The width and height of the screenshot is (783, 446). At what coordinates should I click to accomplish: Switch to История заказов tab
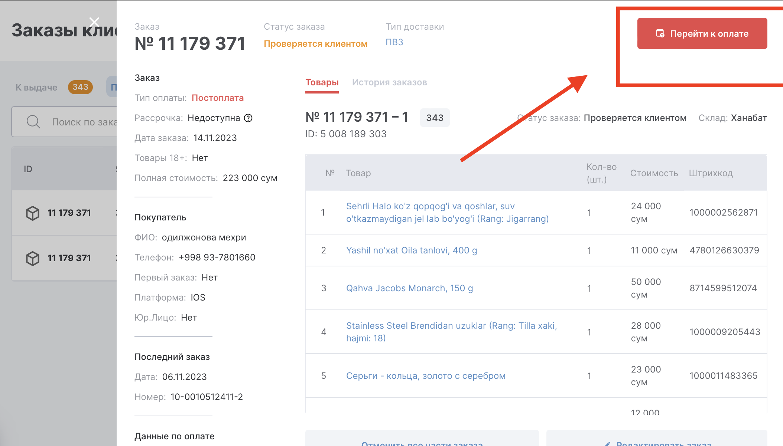(389, 82)
